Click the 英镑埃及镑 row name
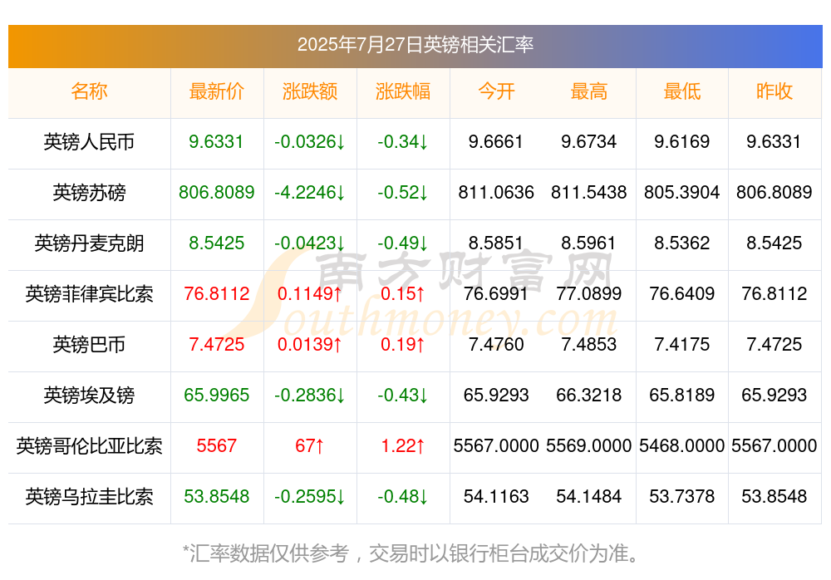Viewport: 831px width, 580px height. pos(89,396)
